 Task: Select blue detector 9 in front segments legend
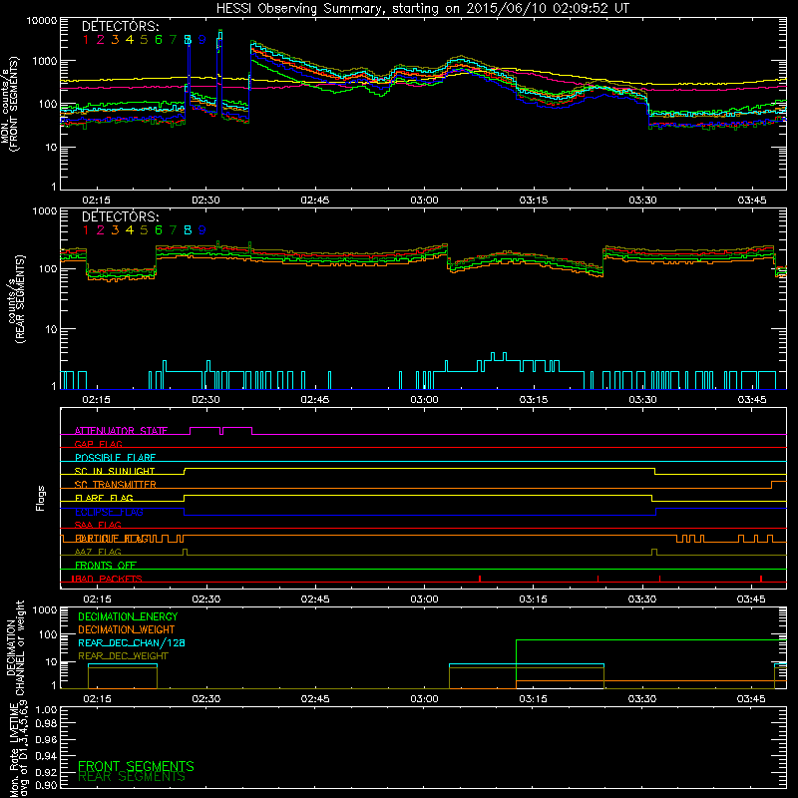(202, 40)
